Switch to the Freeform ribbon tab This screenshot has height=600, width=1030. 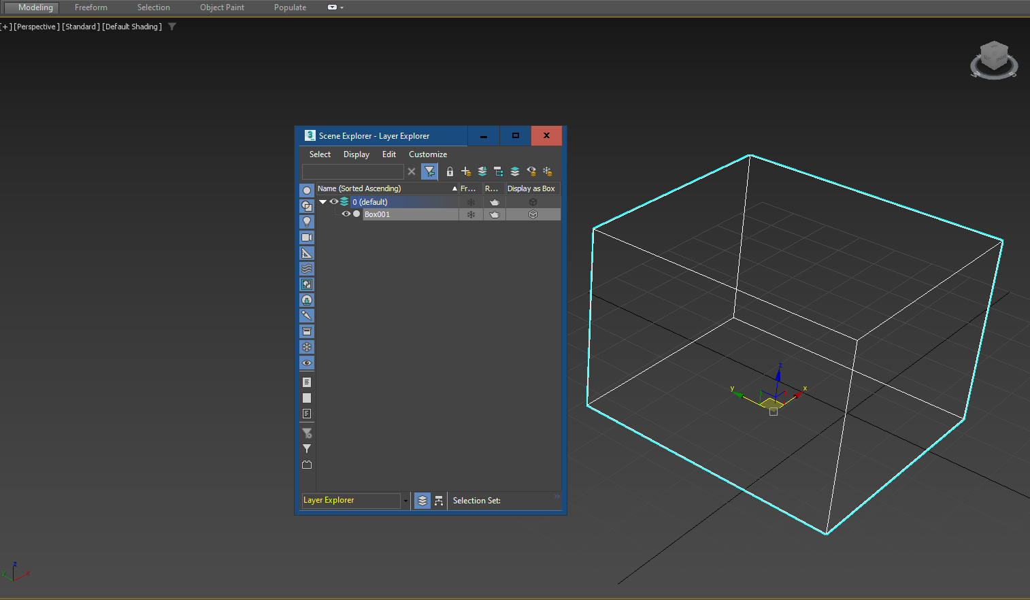click(90, 7)
